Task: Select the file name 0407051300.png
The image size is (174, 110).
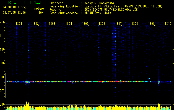Action: tap(14, 7)
